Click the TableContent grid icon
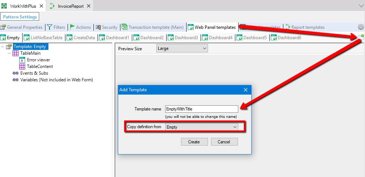 point(22,67)
